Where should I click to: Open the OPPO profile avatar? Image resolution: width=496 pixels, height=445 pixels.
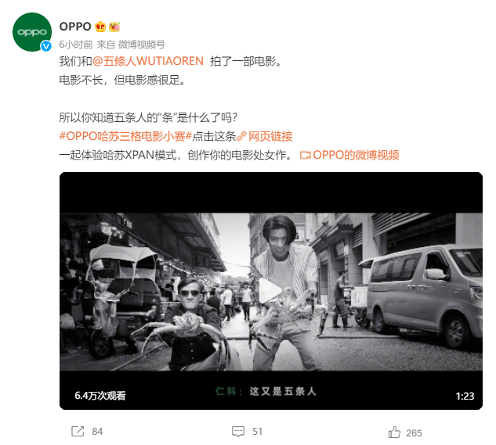(x=31, y=32)
